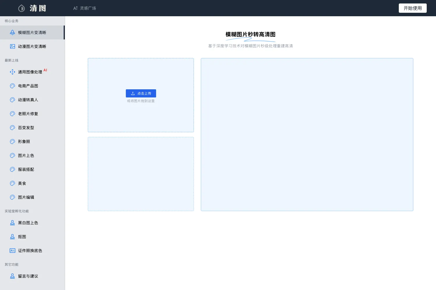
Task: Open 美食 in sidebar
Action: [32, 183]
